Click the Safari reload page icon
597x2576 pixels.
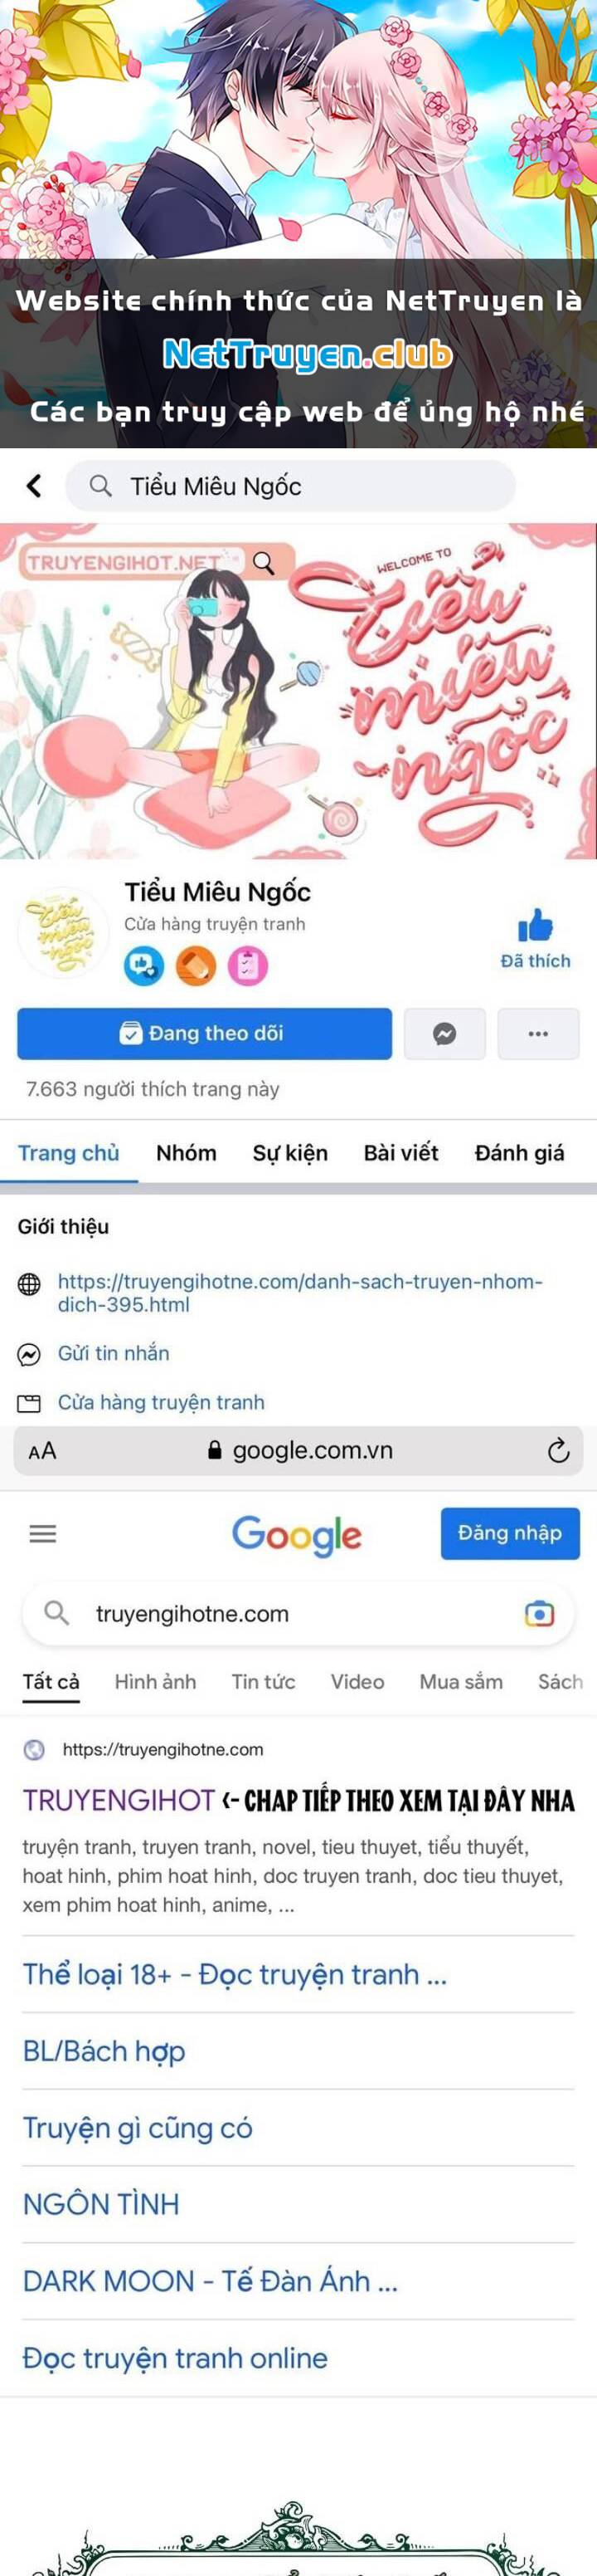point(558,1450)
